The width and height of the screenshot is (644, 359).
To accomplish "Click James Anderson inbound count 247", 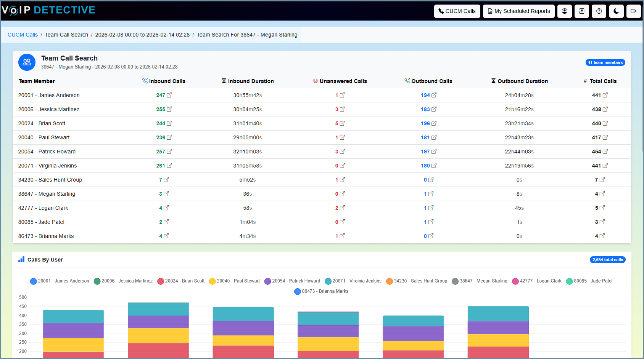I will click(161, 95).
